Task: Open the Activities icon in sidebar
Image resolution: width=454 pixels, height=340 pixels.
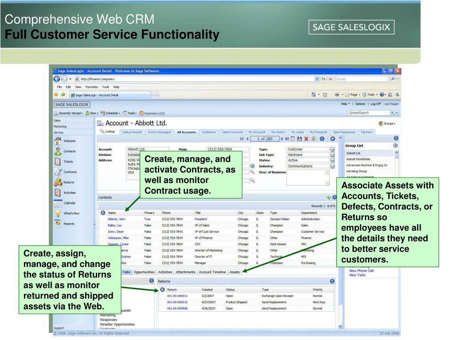Action: pos(58,193)
